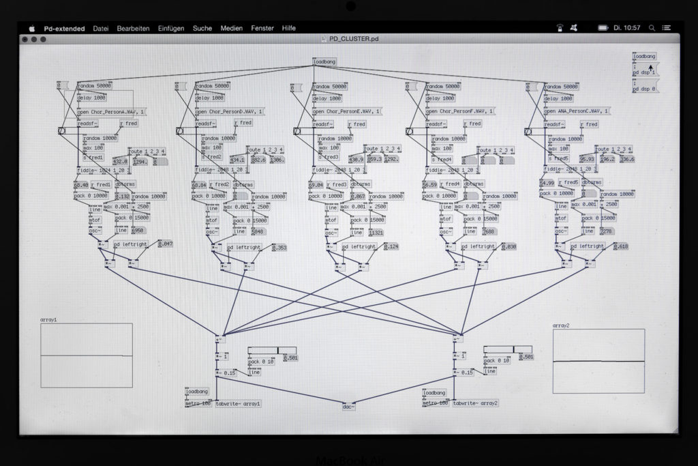Screen dimensions: 698x466
Task: Select the 's fred2' send object
Action: (211, 157)
